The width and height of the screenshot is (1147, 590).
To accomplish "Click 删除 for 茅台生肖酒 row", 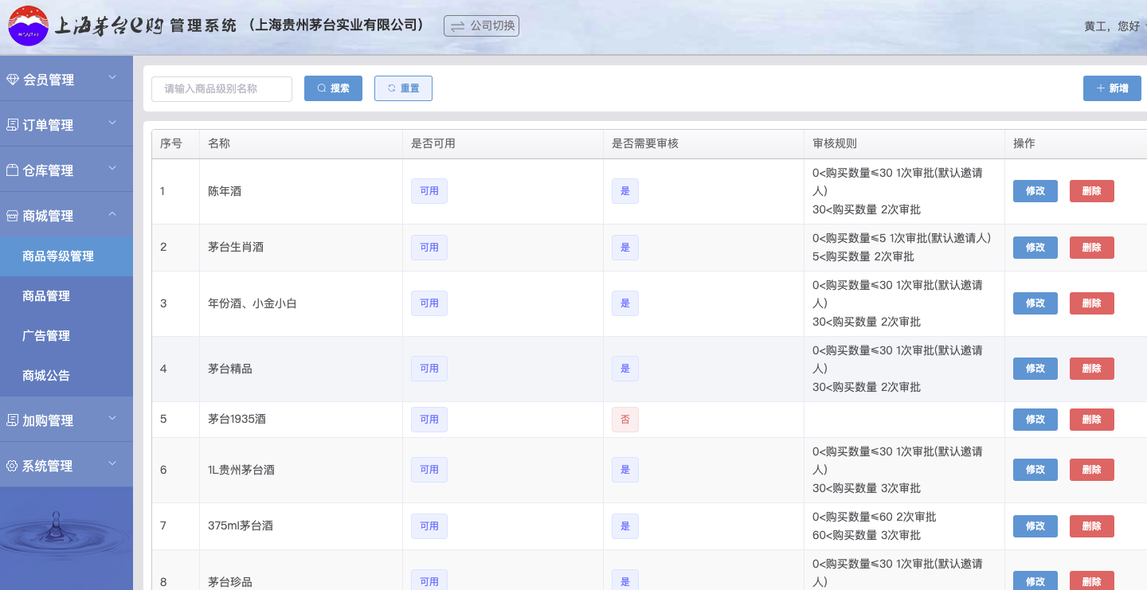I will pyautogui.click(x=1091, y=248).
